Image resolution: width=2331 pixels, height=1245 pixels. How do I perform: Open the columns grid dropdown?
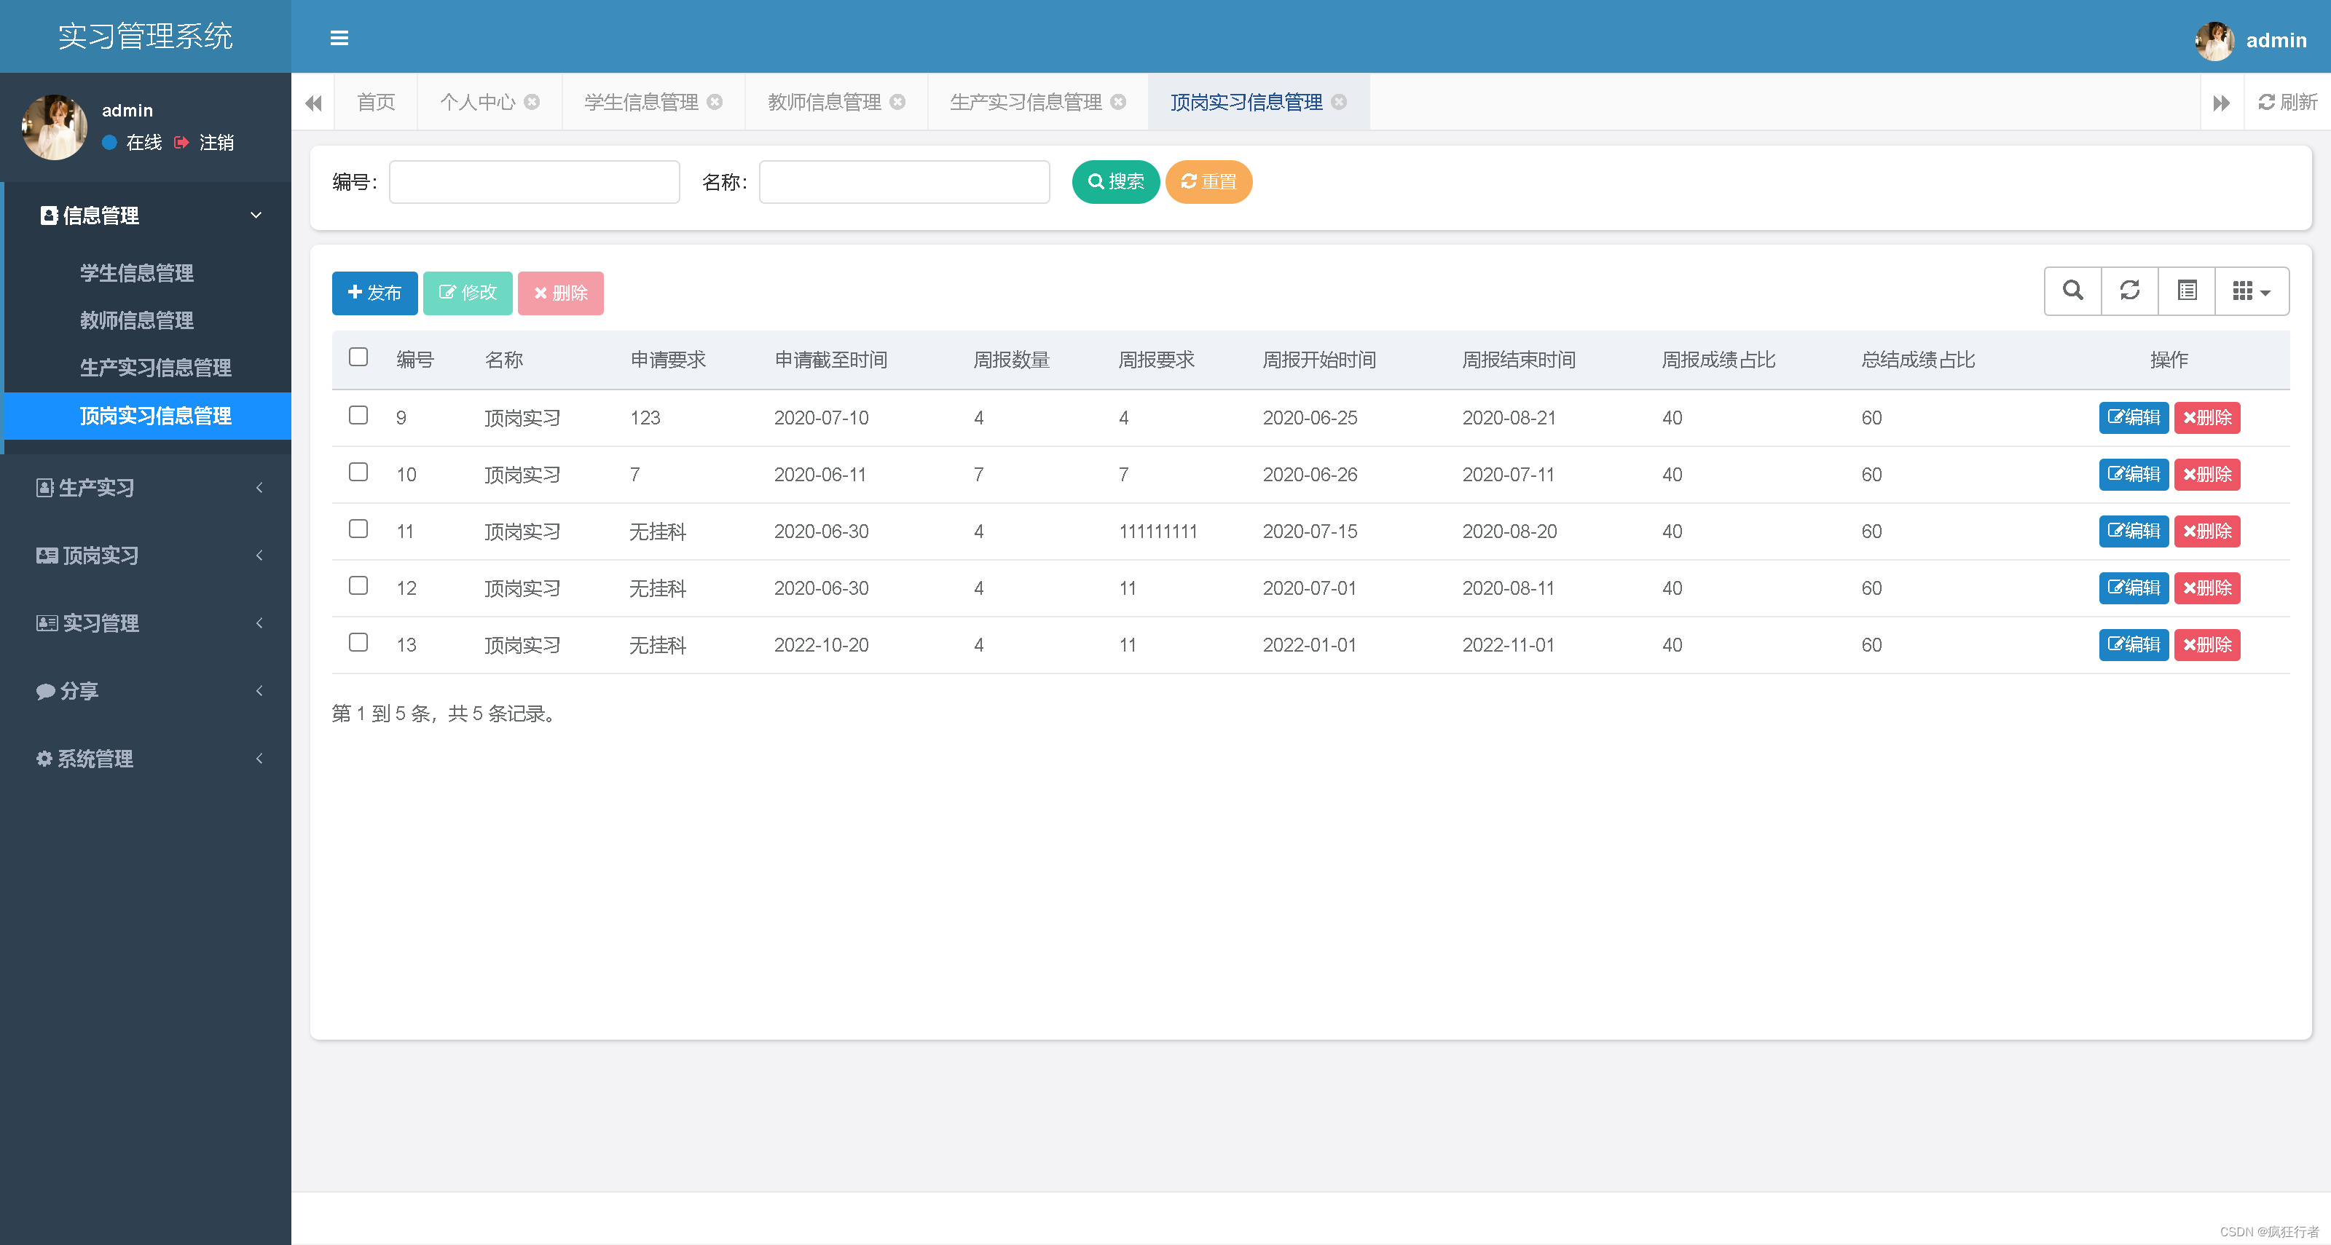tap(2252, 291)
